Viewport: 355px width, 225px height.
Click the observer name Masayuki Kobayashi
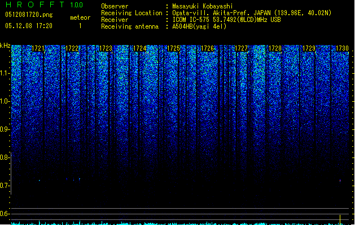pyautogui.click(x=203, y=6)
